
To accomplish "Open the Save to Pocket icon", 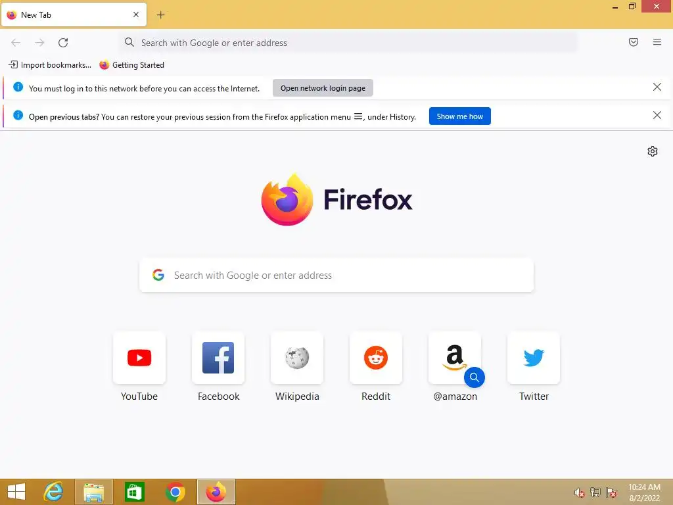I will pos(633,42).
